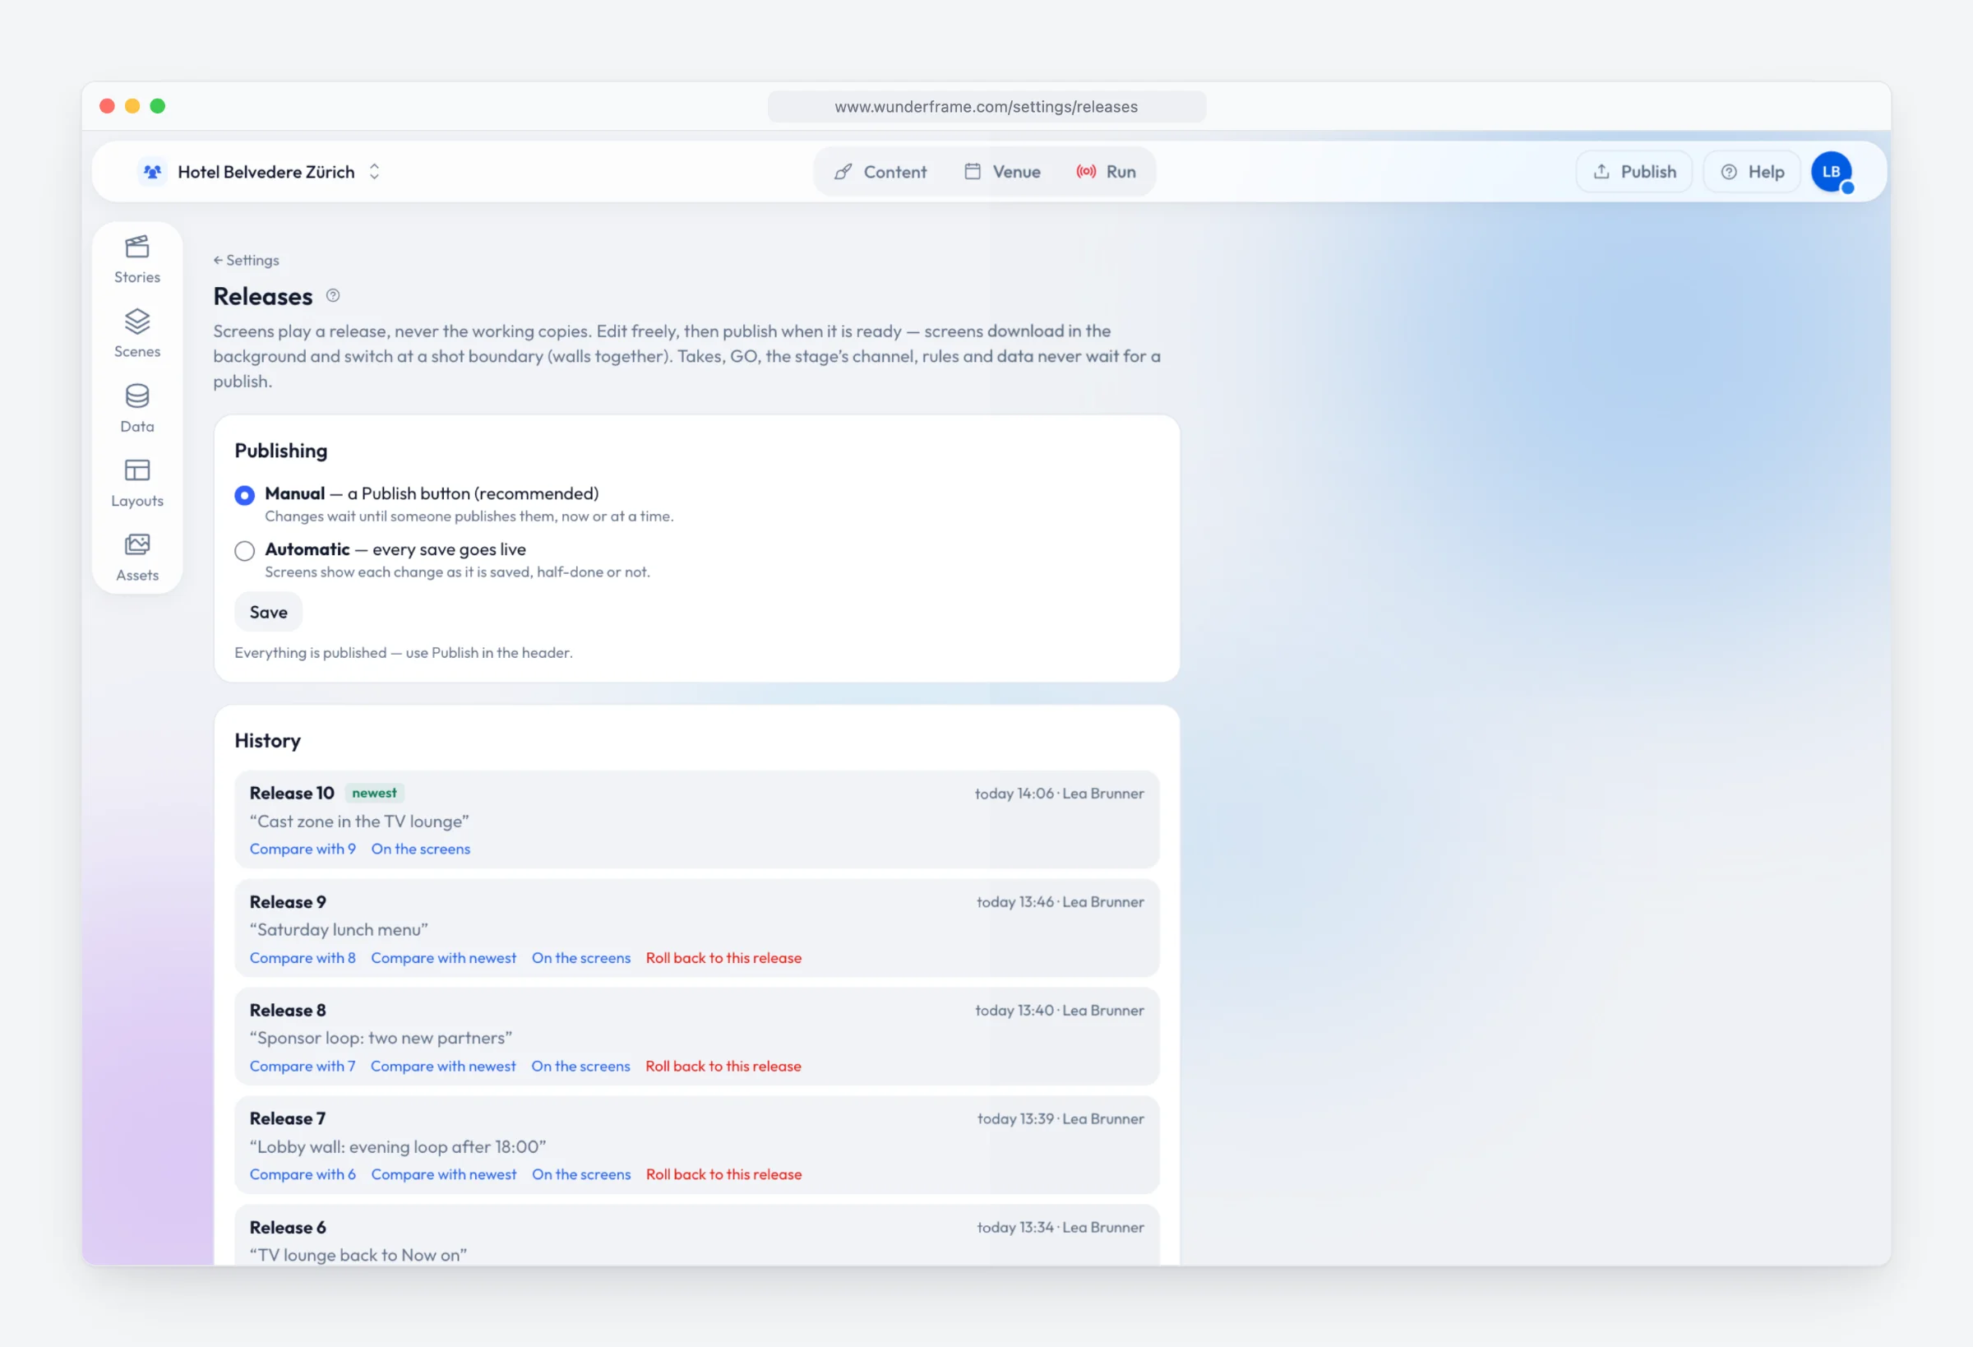Roll back to Release 8
This screenshot has width=1973, height=1347.
pyautogui.click(x=723, y=1066)
